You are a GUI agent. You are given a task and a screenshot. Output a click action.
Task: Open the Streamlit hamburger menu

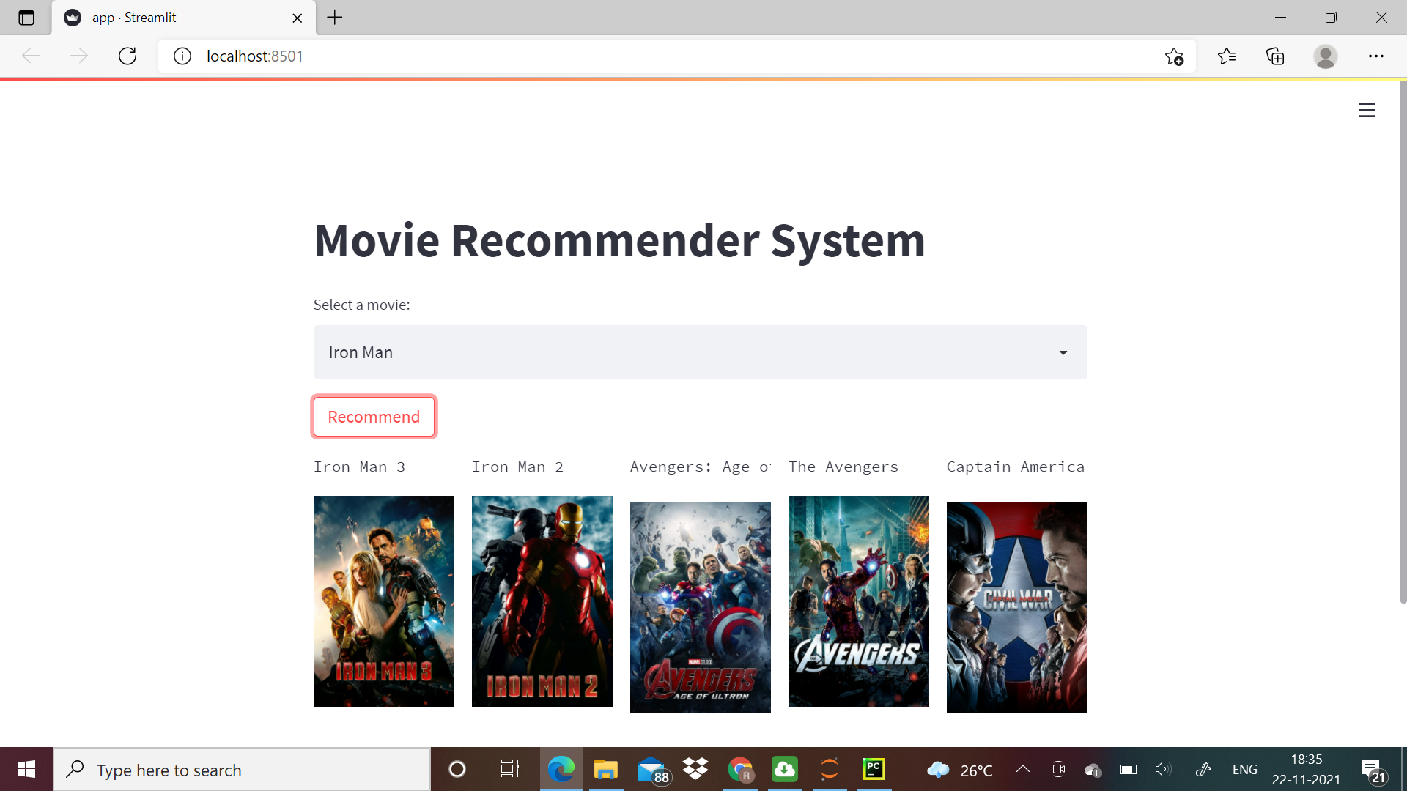[1367, 110]
